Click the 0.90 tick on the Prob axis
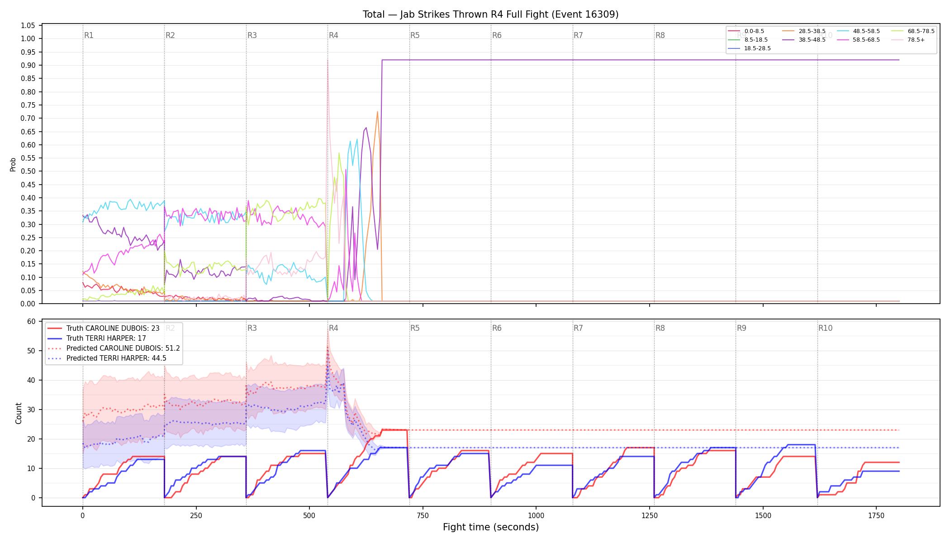 coord(28,65)
